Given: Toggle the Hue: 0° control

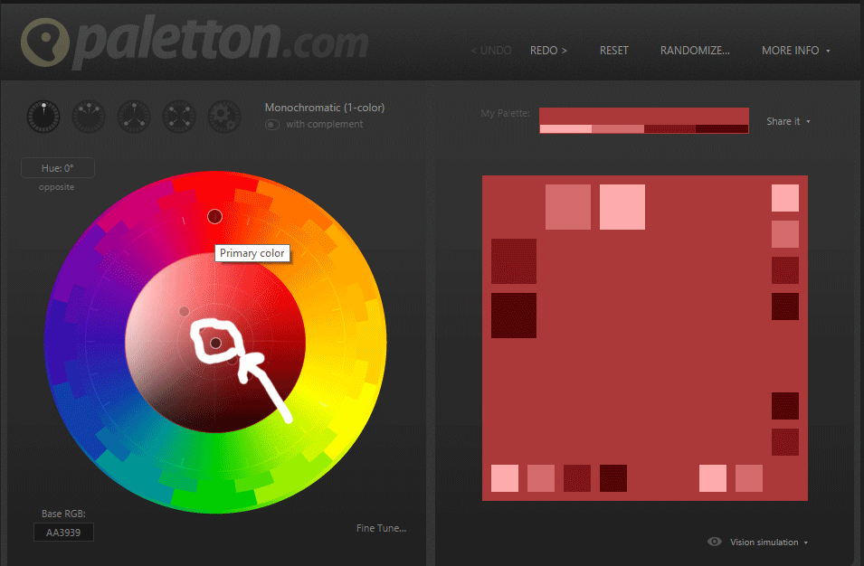Looking at the screenshot, I should click(x=57, y=167).
